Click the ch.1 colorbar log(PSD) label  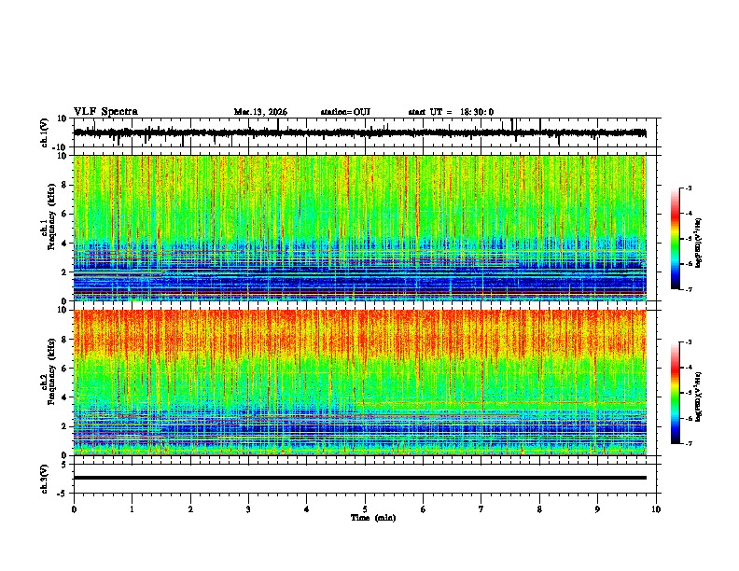(x=699, y=243)
